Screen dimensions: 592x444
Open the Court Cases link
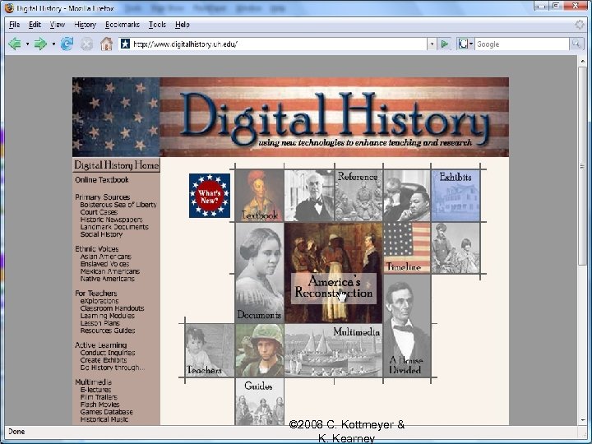pyautogui.click(x=99, y=212)
